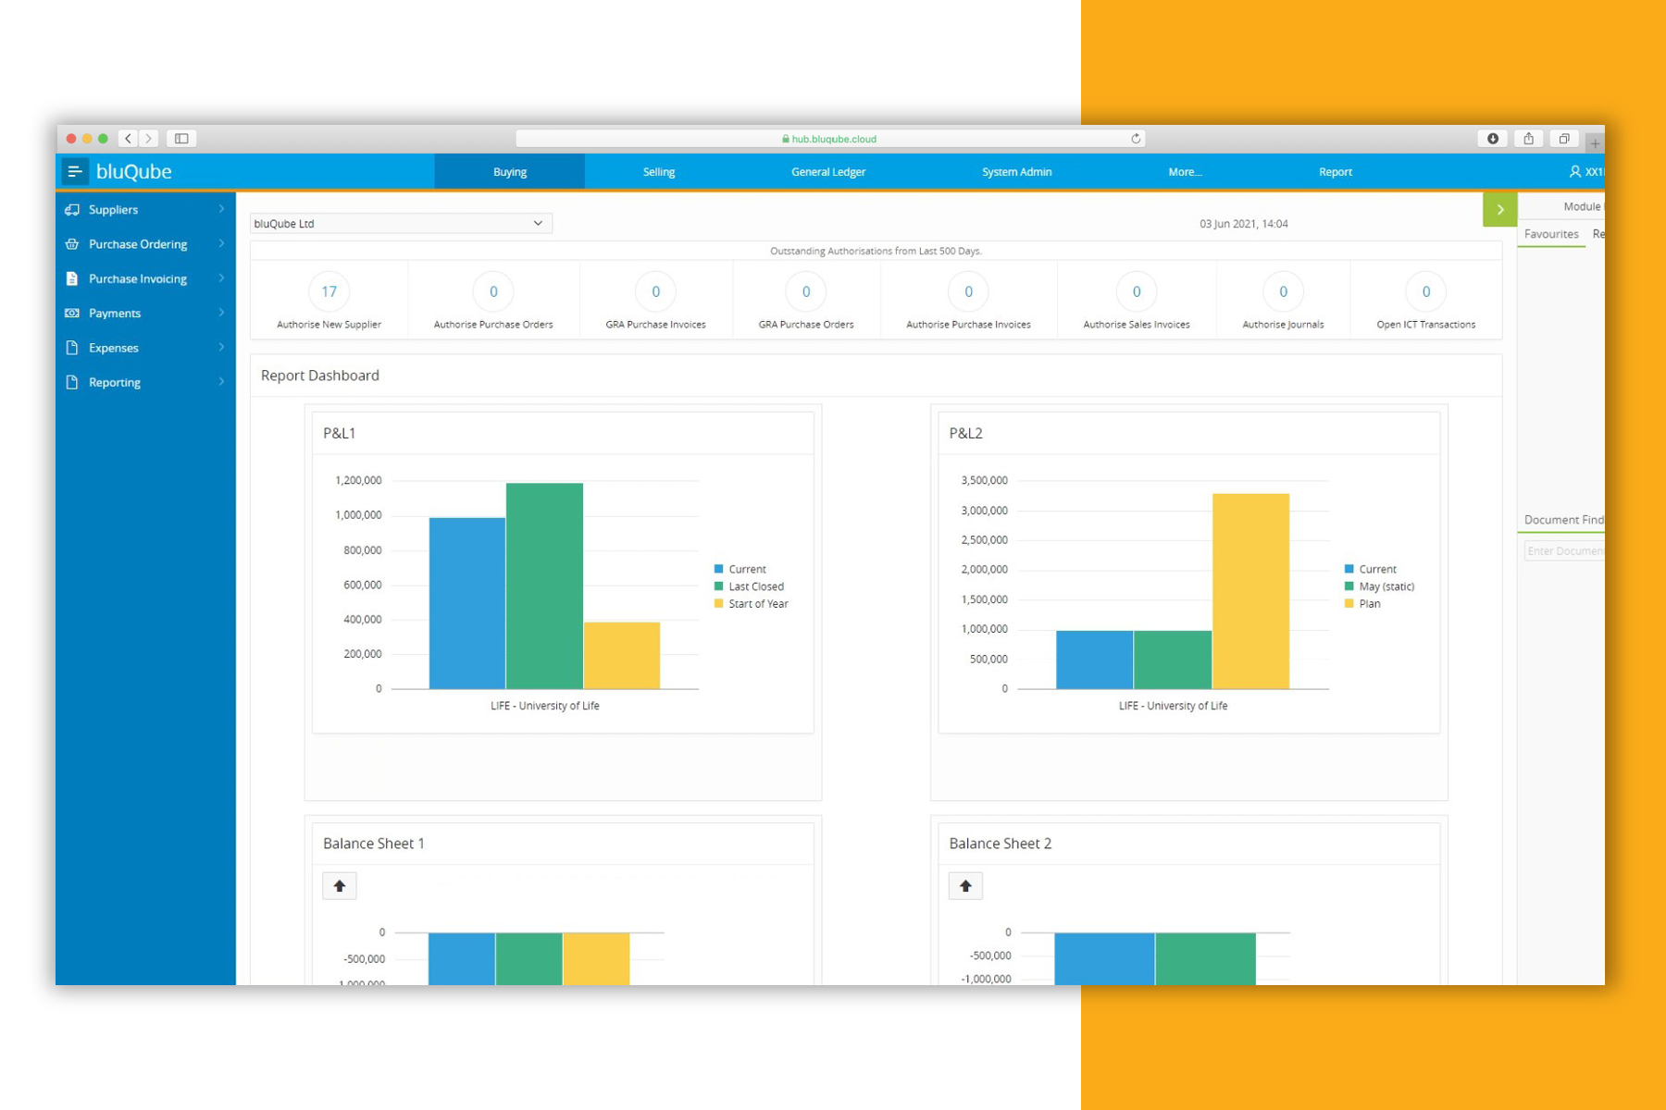1666x1110 pixels.
Task: Open Authorise New Supplier count 17
Action: [x=329, y=292]
